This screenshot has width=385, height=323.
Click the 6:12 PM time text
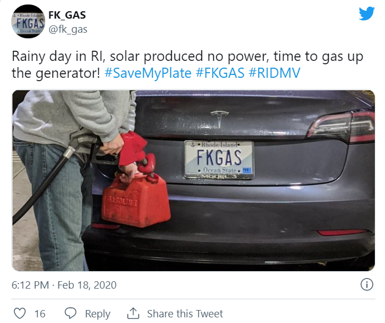30,285
